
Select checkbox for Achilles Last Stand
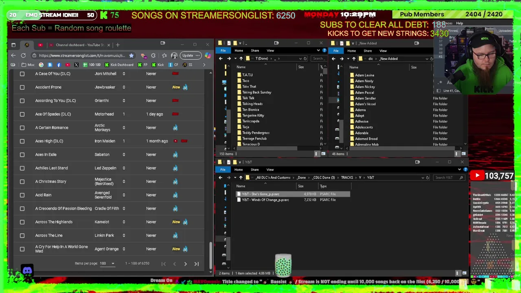(x=22, y=168)
